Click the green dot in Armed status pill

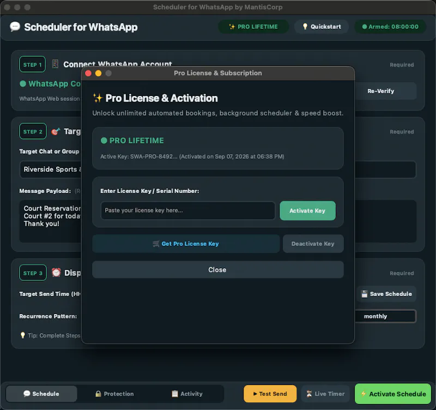[x=364, y=27]
